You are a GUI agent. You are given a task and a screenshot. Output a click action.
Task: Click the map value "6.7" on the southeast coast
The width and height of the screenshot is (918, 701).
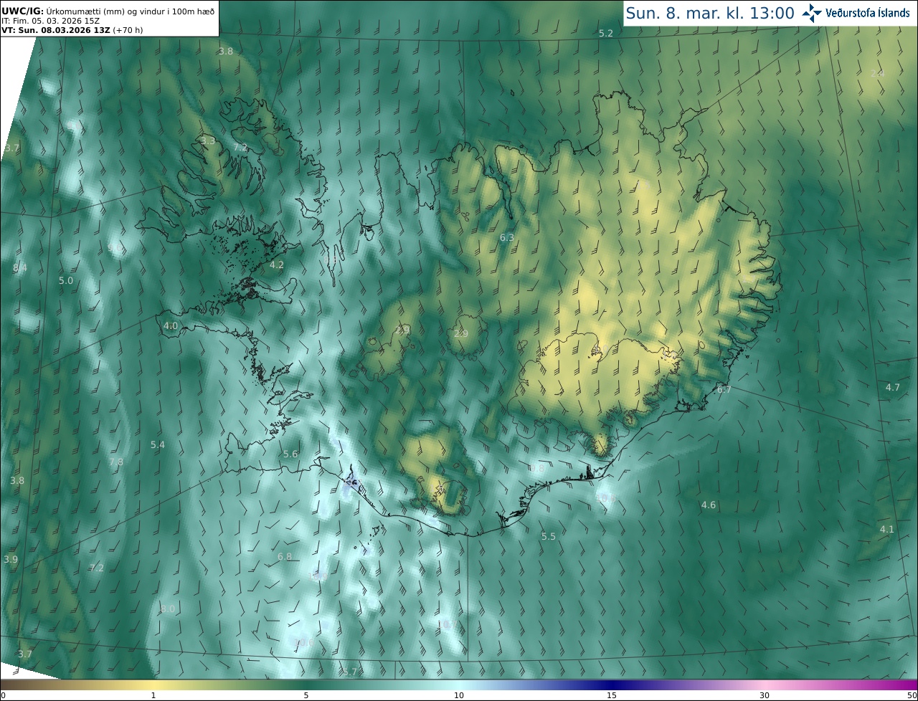724,389
